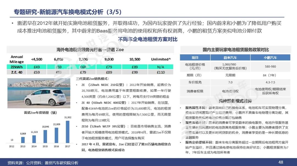
Task: Select the header '海外电池租赁服务先行者—雷诺 Zoe'
Action: point(90,50)
